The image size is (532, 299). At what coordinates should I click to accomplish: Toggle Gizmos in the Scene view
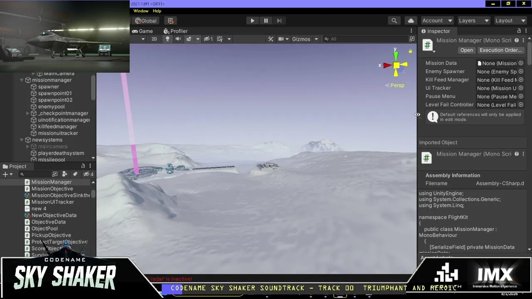point(301,39)
